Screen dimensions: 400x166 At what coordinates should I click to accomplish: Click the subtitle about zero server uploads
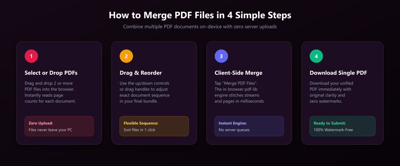pos(200,27)
